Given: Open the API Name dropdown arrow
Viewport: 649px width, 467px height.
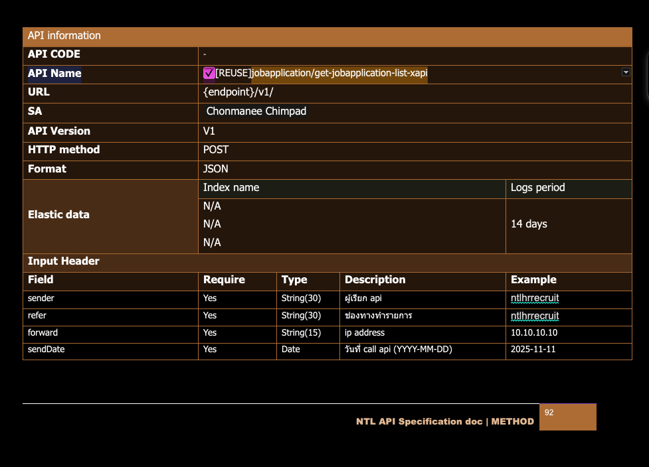Looking at the screenshot, I should [626, 72].
